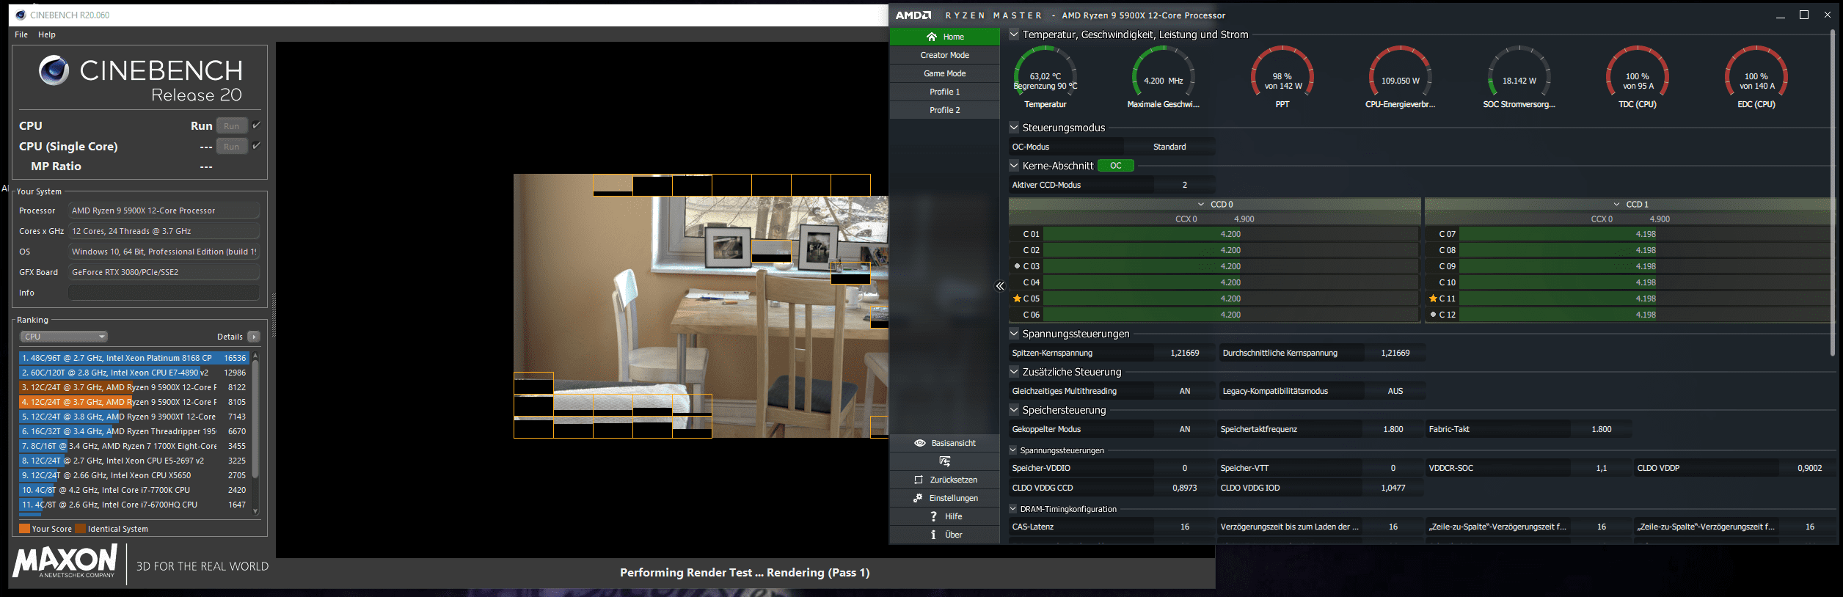Click the Run button next to CPU (Single Core)
This screenshot has height=597, width=1843.
point(232,147)
